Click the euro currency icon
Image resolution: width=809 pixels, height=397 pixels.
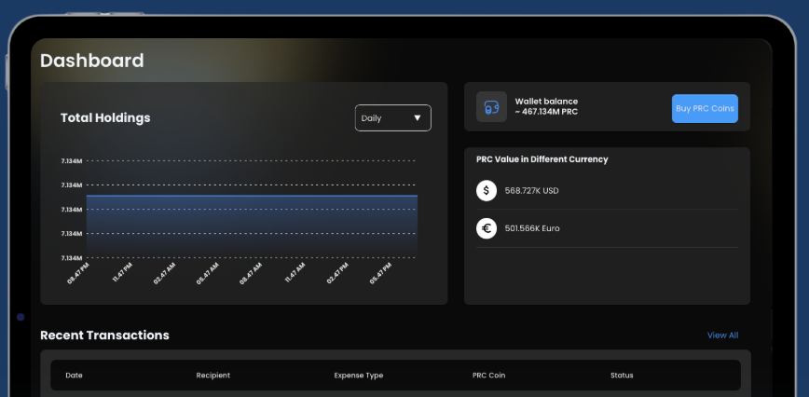(486, 228)
